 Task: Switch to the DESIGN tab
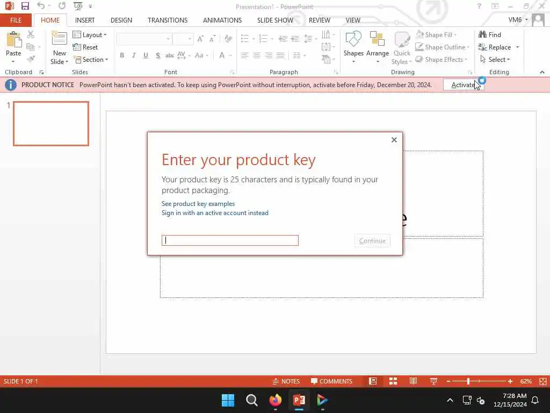pyautogui.click(x=121, y=20)
